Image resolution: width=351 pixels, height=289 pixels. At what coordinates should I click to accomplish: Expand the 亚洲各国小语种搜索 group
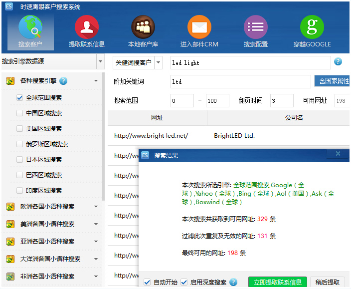click(96, 242)
